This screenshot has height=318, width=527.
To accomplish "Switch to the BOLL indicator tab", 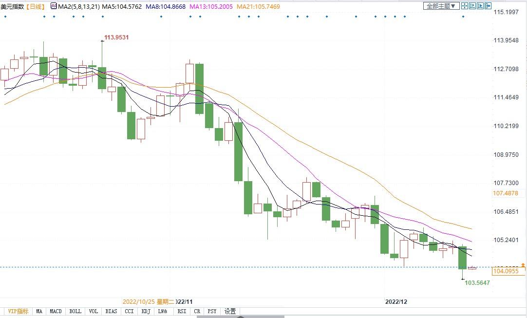I will [75, 311].
